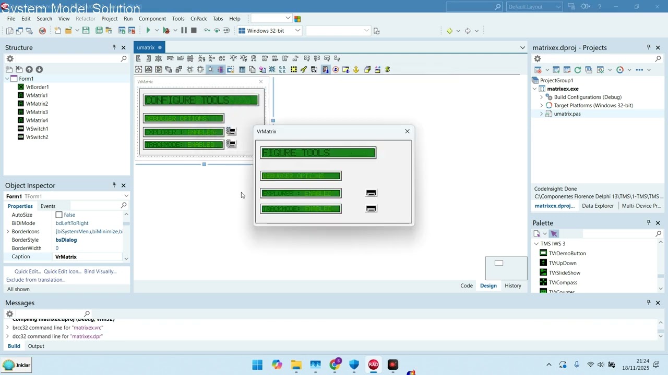Open File Explorer from the taskbar
The width and height of the screenshot is (668, 375).
[x=296, y=365]
